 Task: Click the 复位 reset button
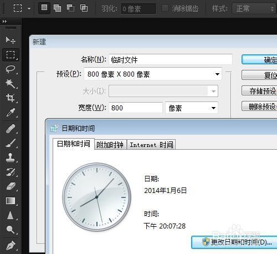tap(259, 75)
